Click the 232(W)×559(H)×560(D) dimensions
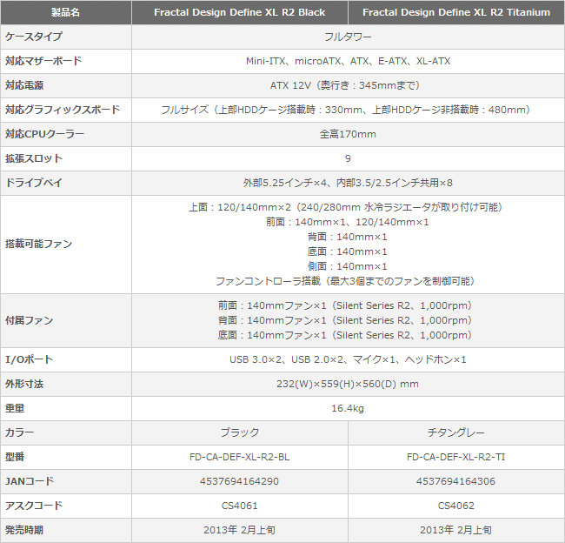Image resolution: width=565 pixels, height=543 pixels. tap(348, 384)
